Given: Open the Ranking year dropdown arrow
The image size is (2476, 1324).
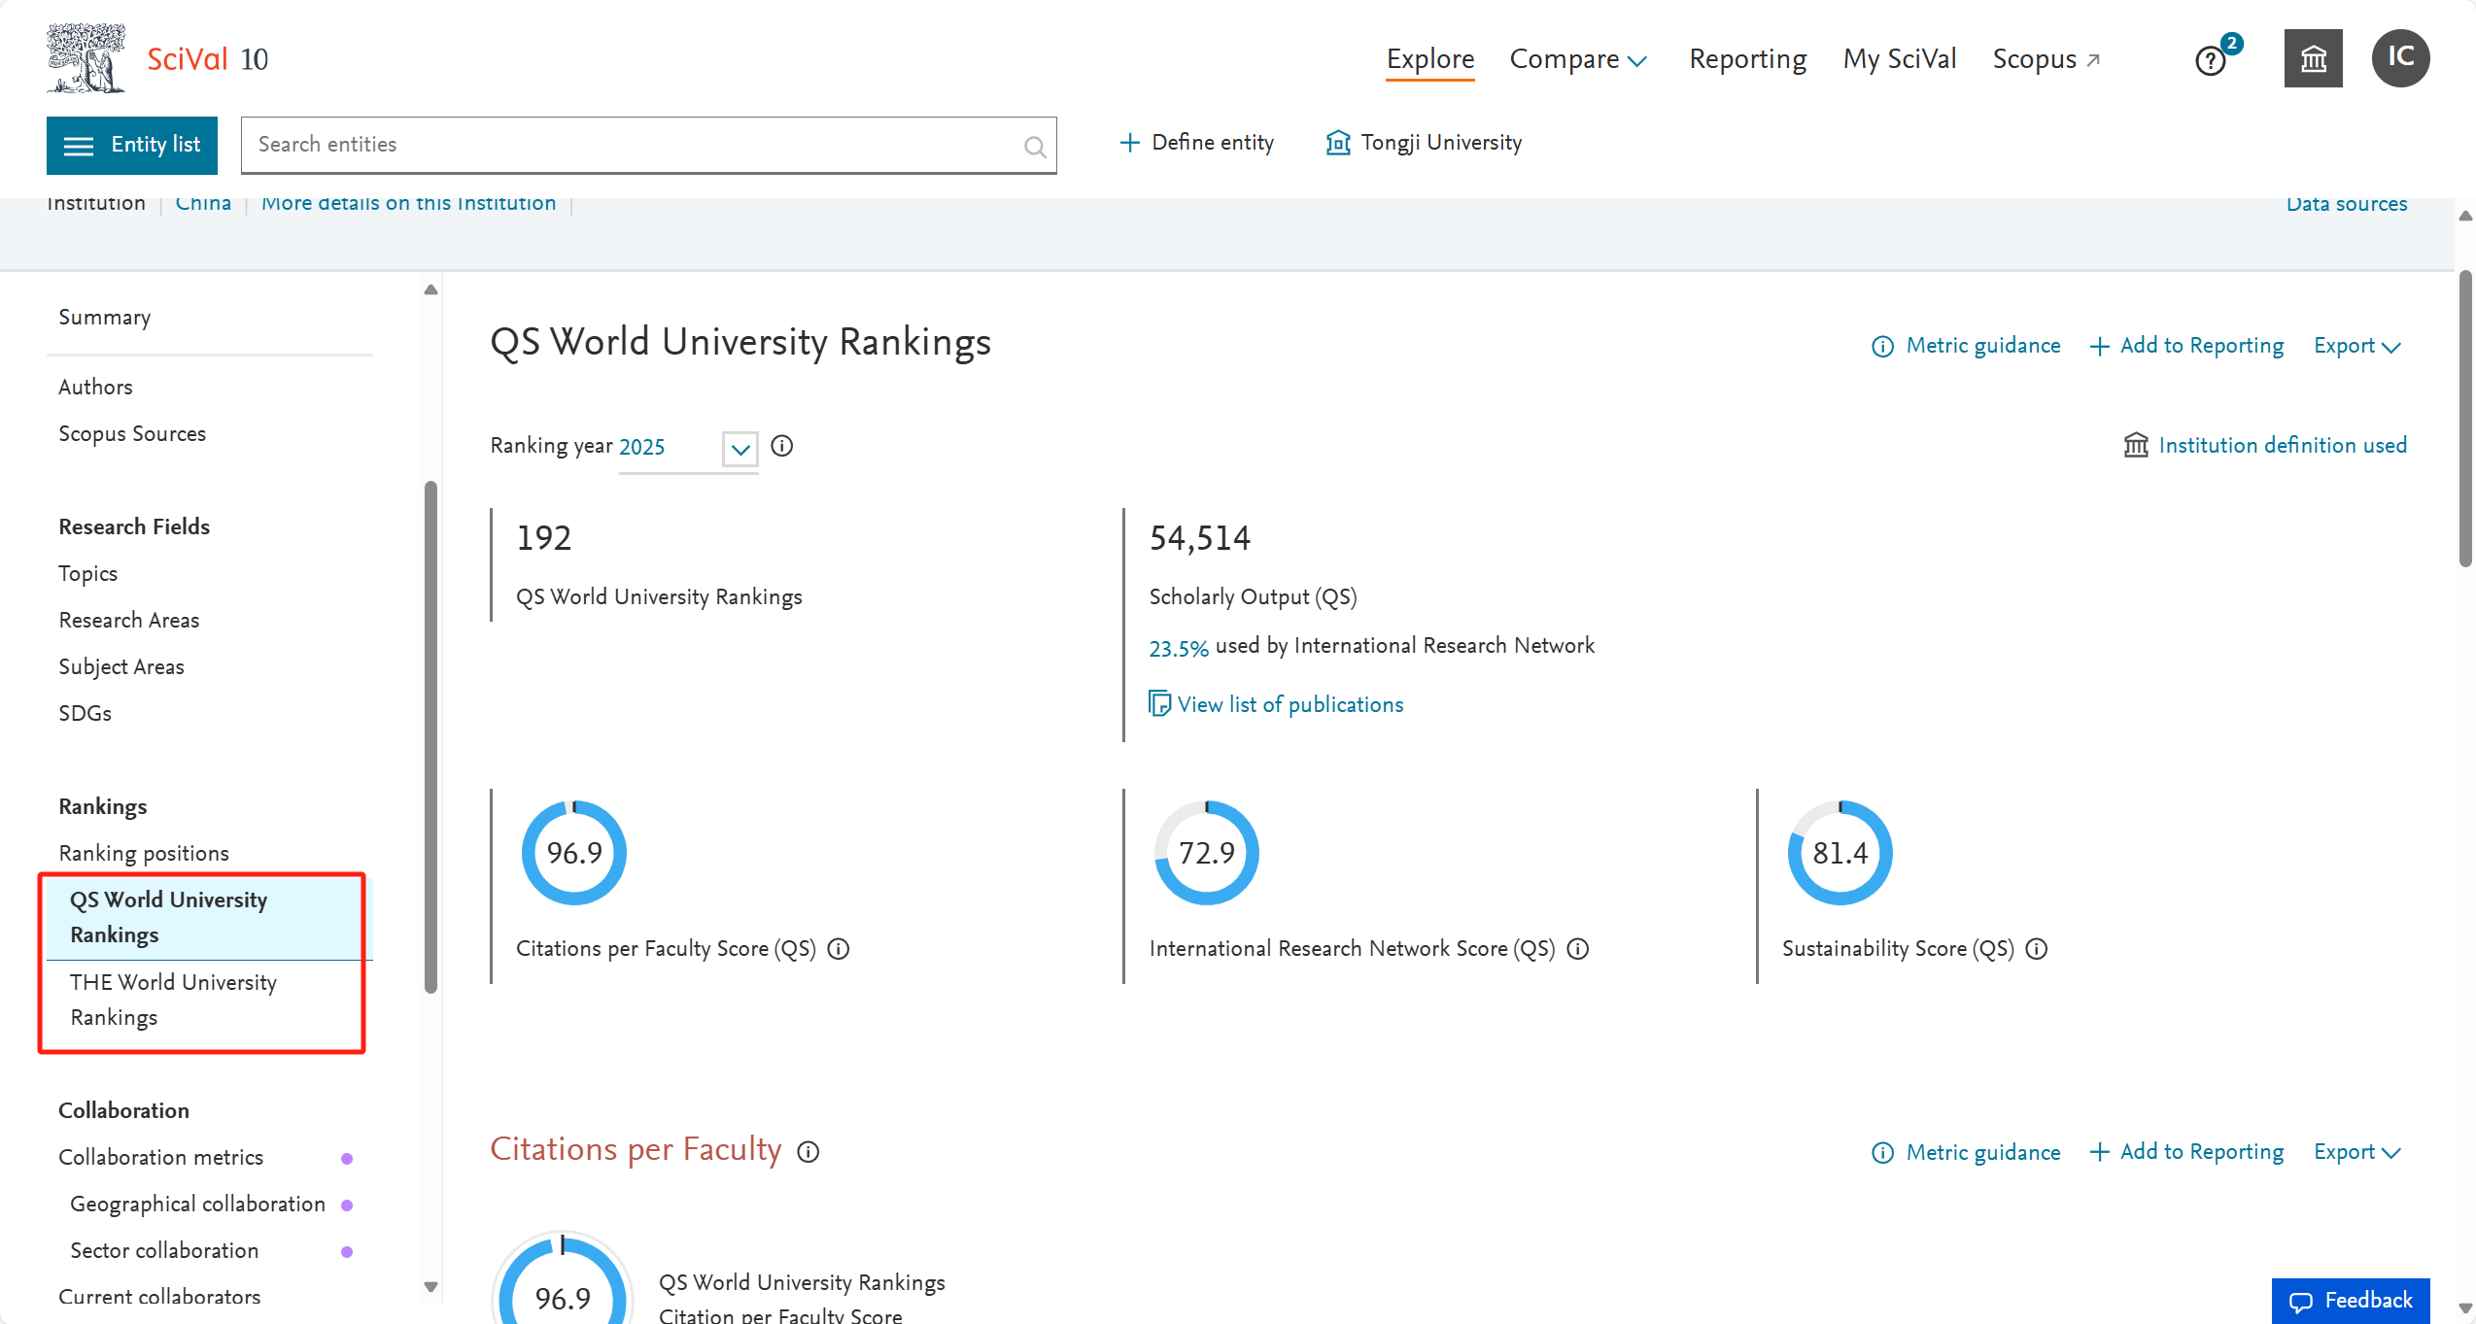Looking at the screenshot, I should [x=740, y=449].
